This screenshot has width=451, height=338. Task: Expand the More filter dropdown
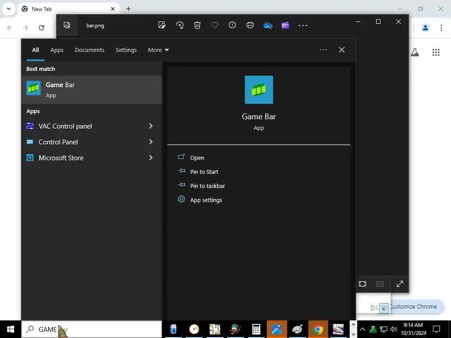(x=158, y=50)
